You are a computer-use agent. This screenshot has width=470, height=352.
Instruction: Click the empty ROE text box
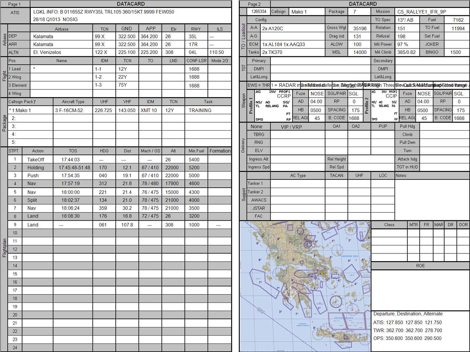420,290
